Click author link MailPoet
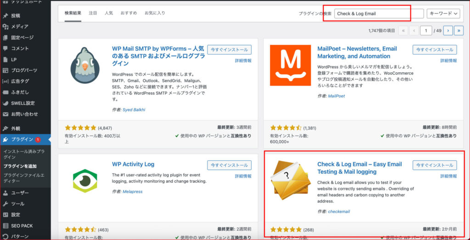The image size is (470, 240). click(x=336, y=96)
